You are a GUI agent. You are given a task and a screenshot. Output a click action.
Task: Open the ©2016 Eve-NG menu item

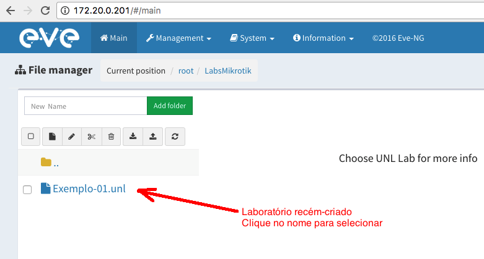(x=398, y=38)
